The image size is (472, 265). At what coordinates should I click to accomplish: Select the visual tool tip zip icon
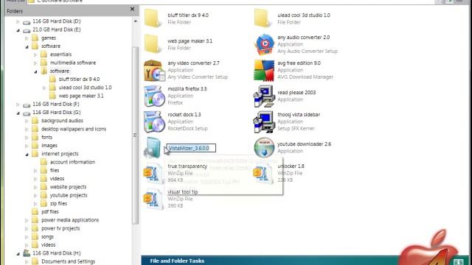[153, 199]
